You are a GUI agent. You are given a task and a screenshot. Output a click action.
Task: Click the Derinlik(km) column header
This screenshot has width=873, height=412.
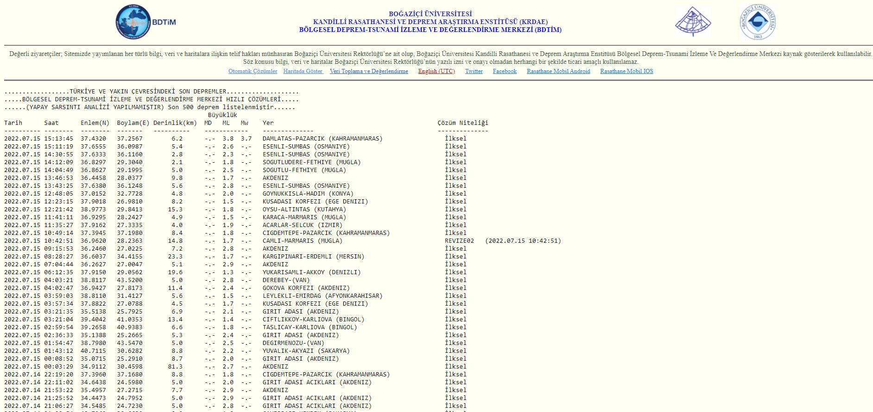click(x=175, y=123)
